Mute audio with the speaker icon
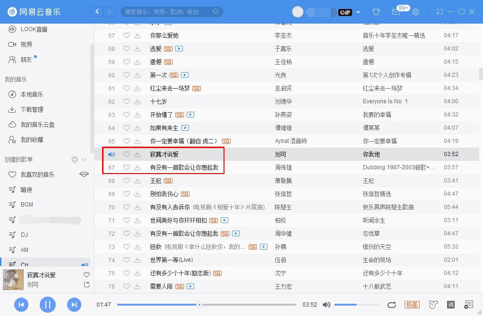 point(327,304)
